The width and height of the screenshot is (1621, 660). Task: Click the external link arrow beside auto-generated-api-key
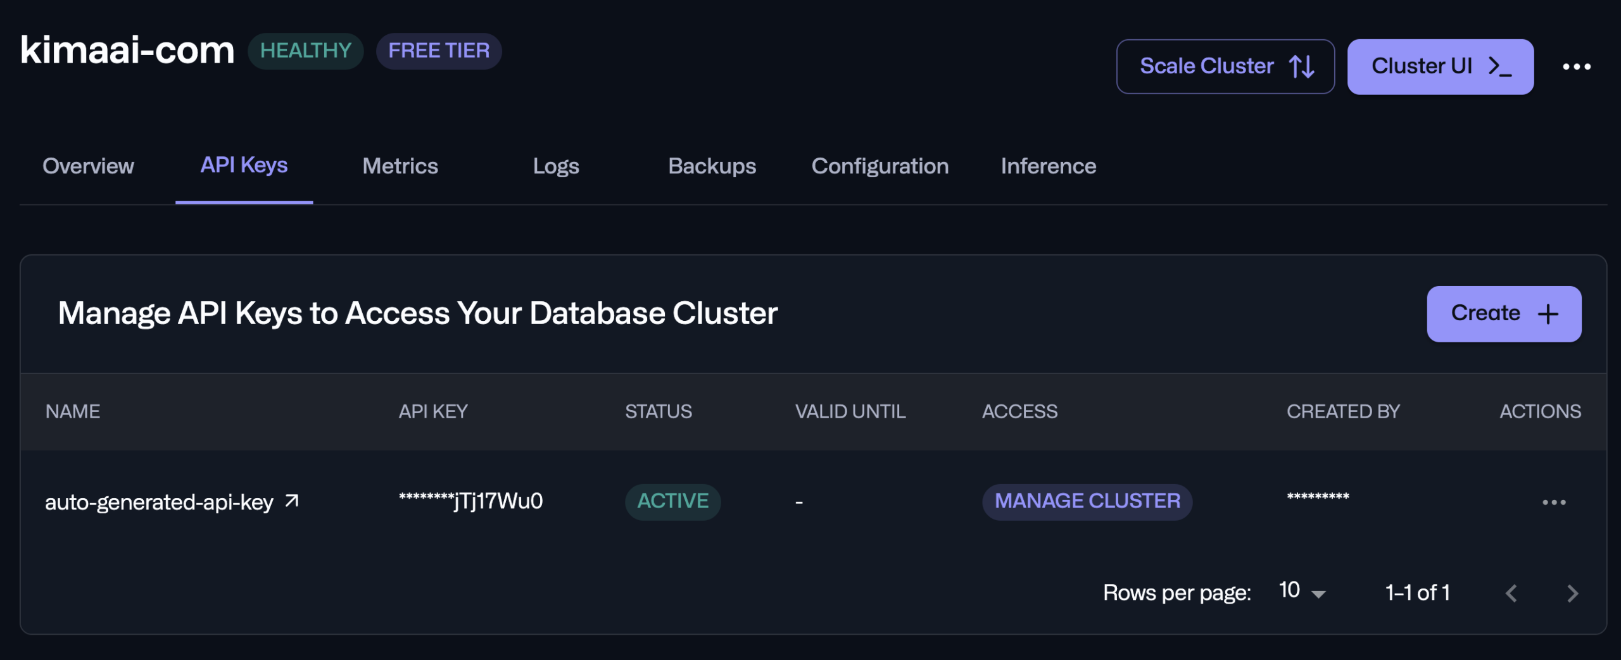pos(291,501)
